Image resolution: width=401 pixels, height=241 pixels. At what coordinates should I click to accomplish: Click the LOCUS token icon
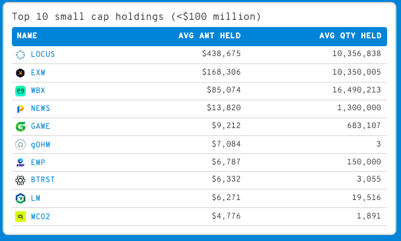20,55
